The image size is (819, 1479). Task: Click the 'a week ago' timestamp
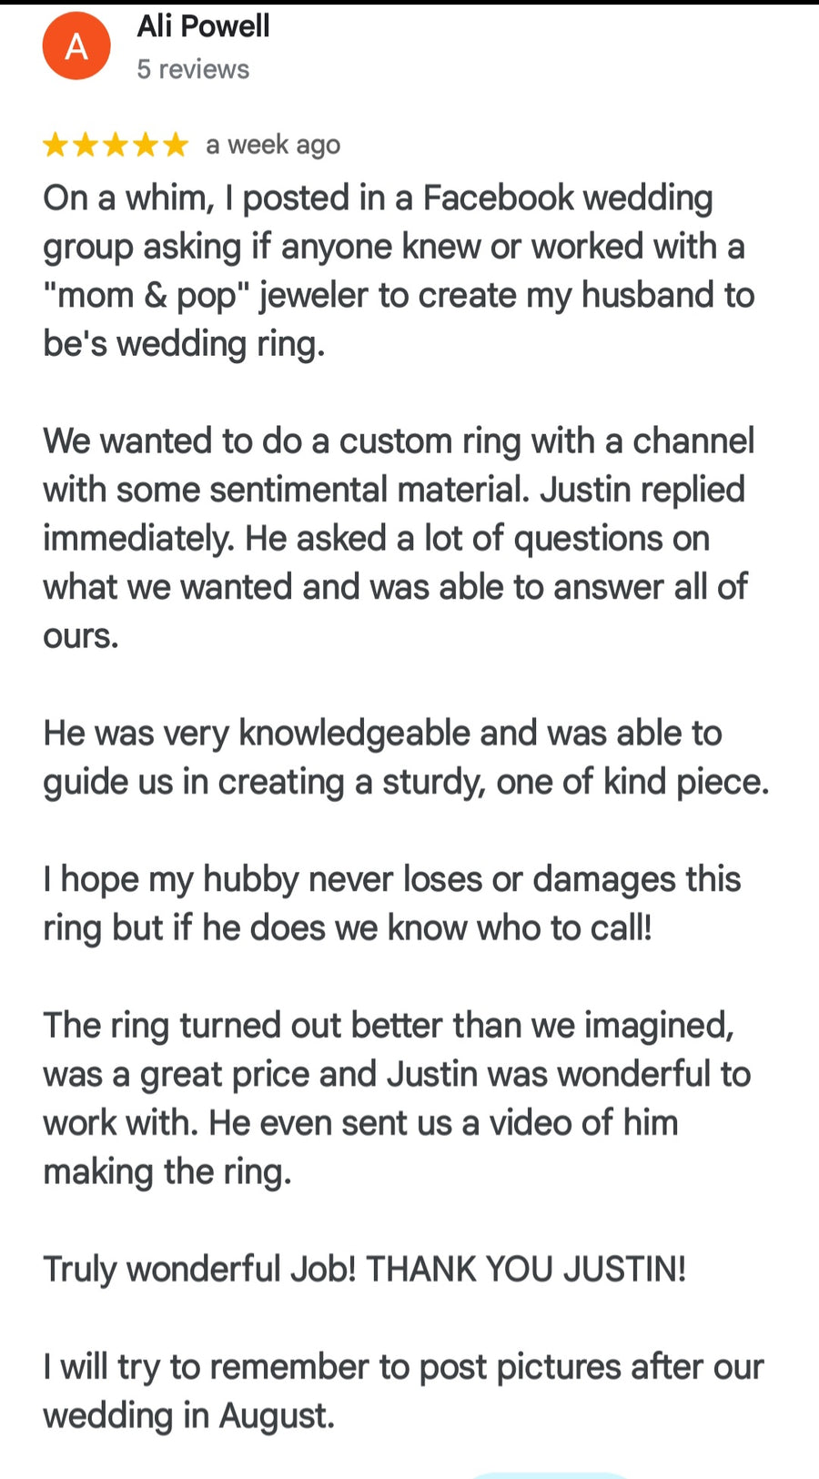(273, 145)
